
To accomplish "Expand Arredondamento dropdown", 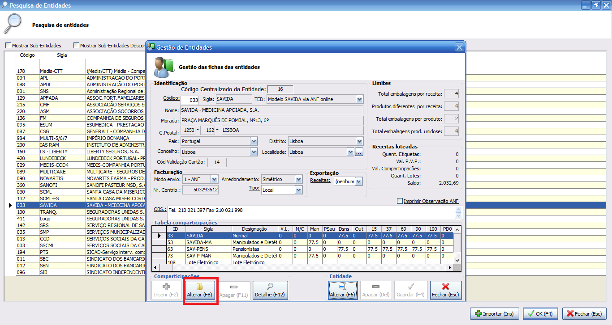I will click(299, 179).
